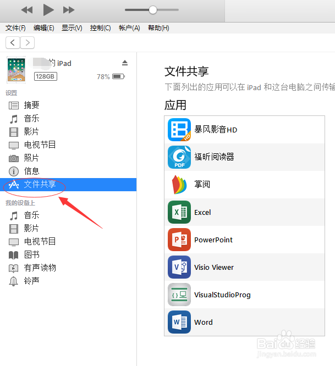Click the rewind playback button
The width and height of the screenshot is (335, 366).
(x=27, y=10)
